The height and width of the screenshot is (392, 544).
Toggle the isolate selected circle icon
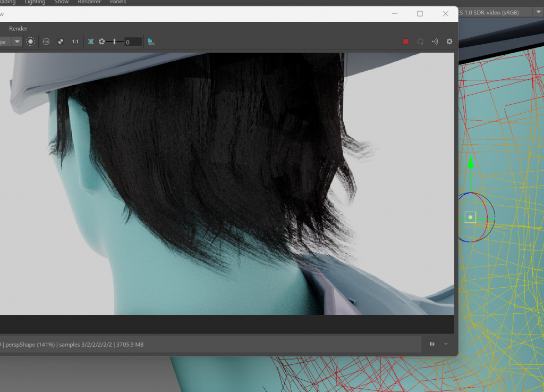pos(31,41)
